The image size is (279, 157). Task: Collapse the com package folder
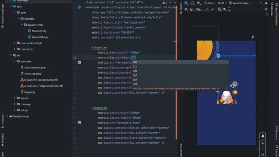(14, 13)
